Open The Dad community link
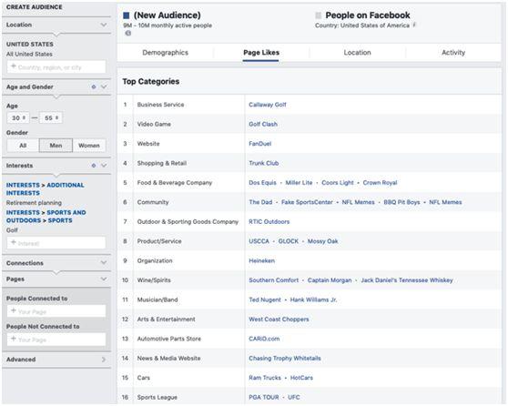 point(260,202)
